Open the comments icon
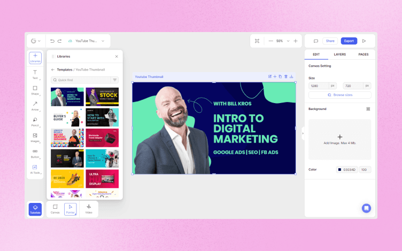 (x=316, y=41)
